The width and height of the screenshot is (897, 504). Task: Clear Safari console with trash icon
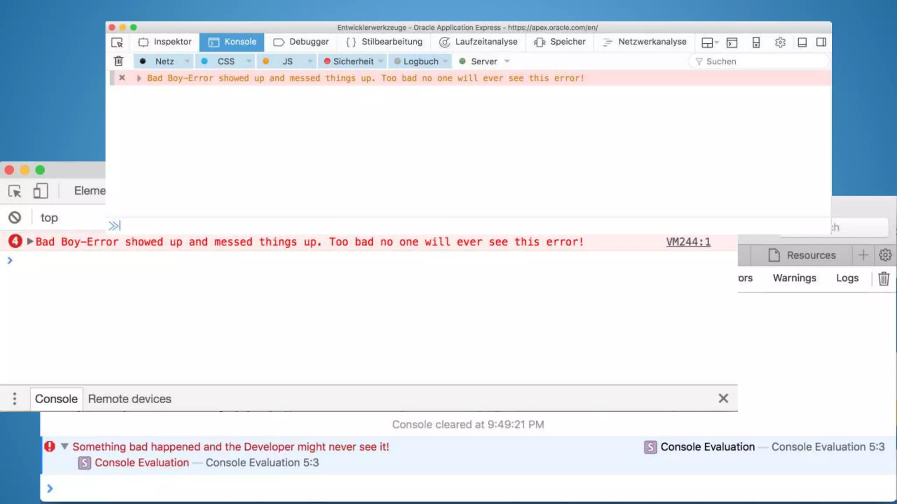click(x=883, y=278)
